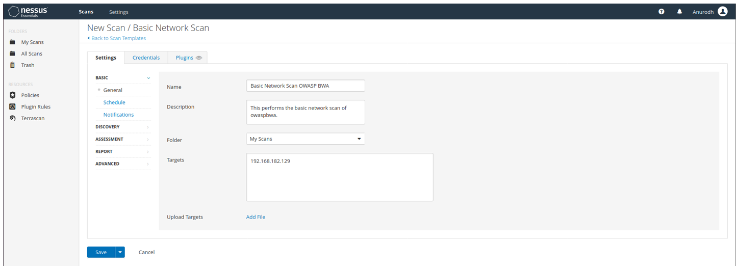The width and height of the screenshot is (737, 269).
Task: Go Back to Scan Templates link
Action: [x=117, y=38]
